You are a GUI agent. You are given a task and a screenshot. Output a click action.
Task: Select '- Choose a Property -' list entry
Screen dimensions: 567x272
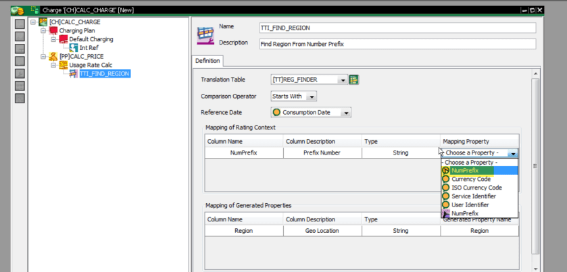[480, 163]
